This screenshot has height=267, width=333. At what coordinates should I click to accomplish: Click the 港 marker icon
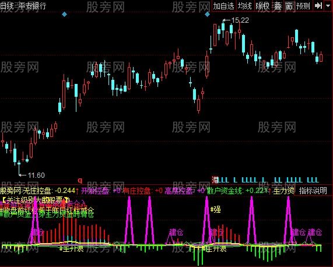[x=215, y=180]
